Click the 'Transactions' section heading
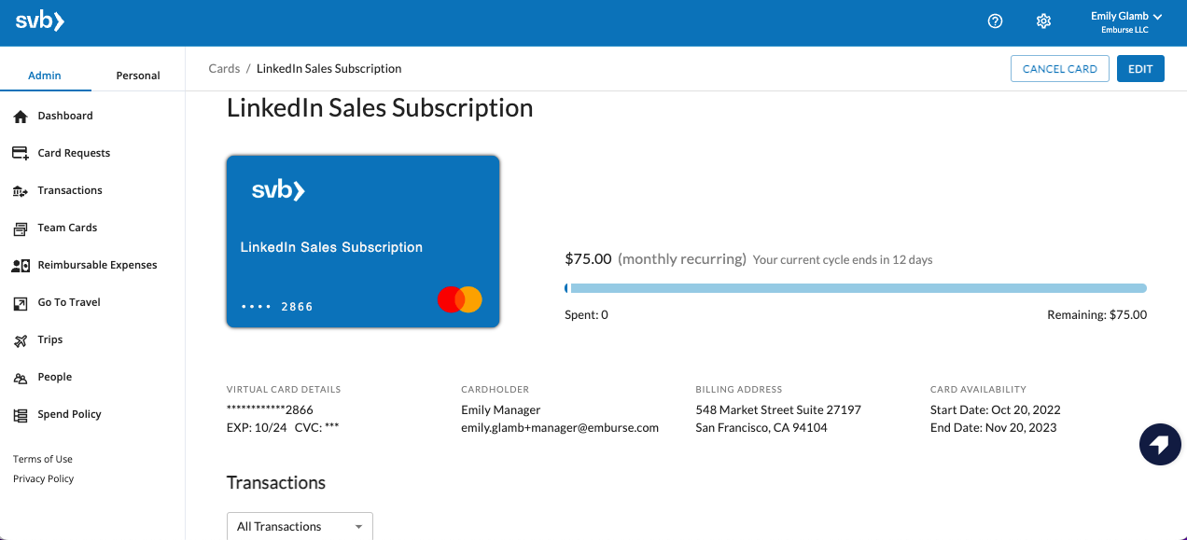The image size is (1187, 540). pos(276,482)
